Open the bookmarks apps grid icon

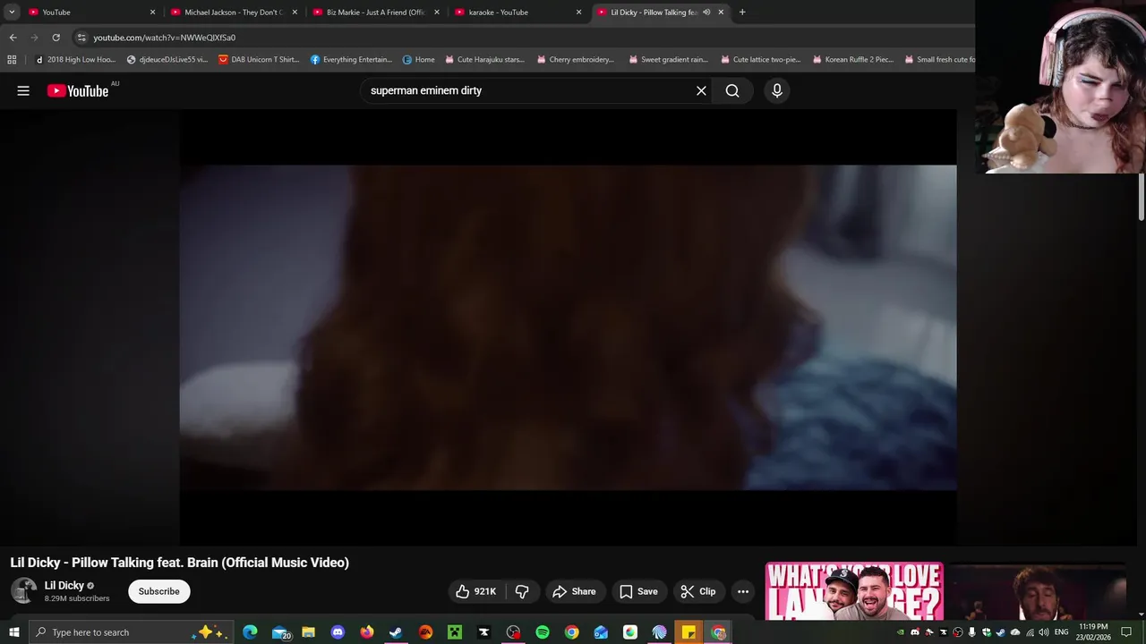[12, 60]
